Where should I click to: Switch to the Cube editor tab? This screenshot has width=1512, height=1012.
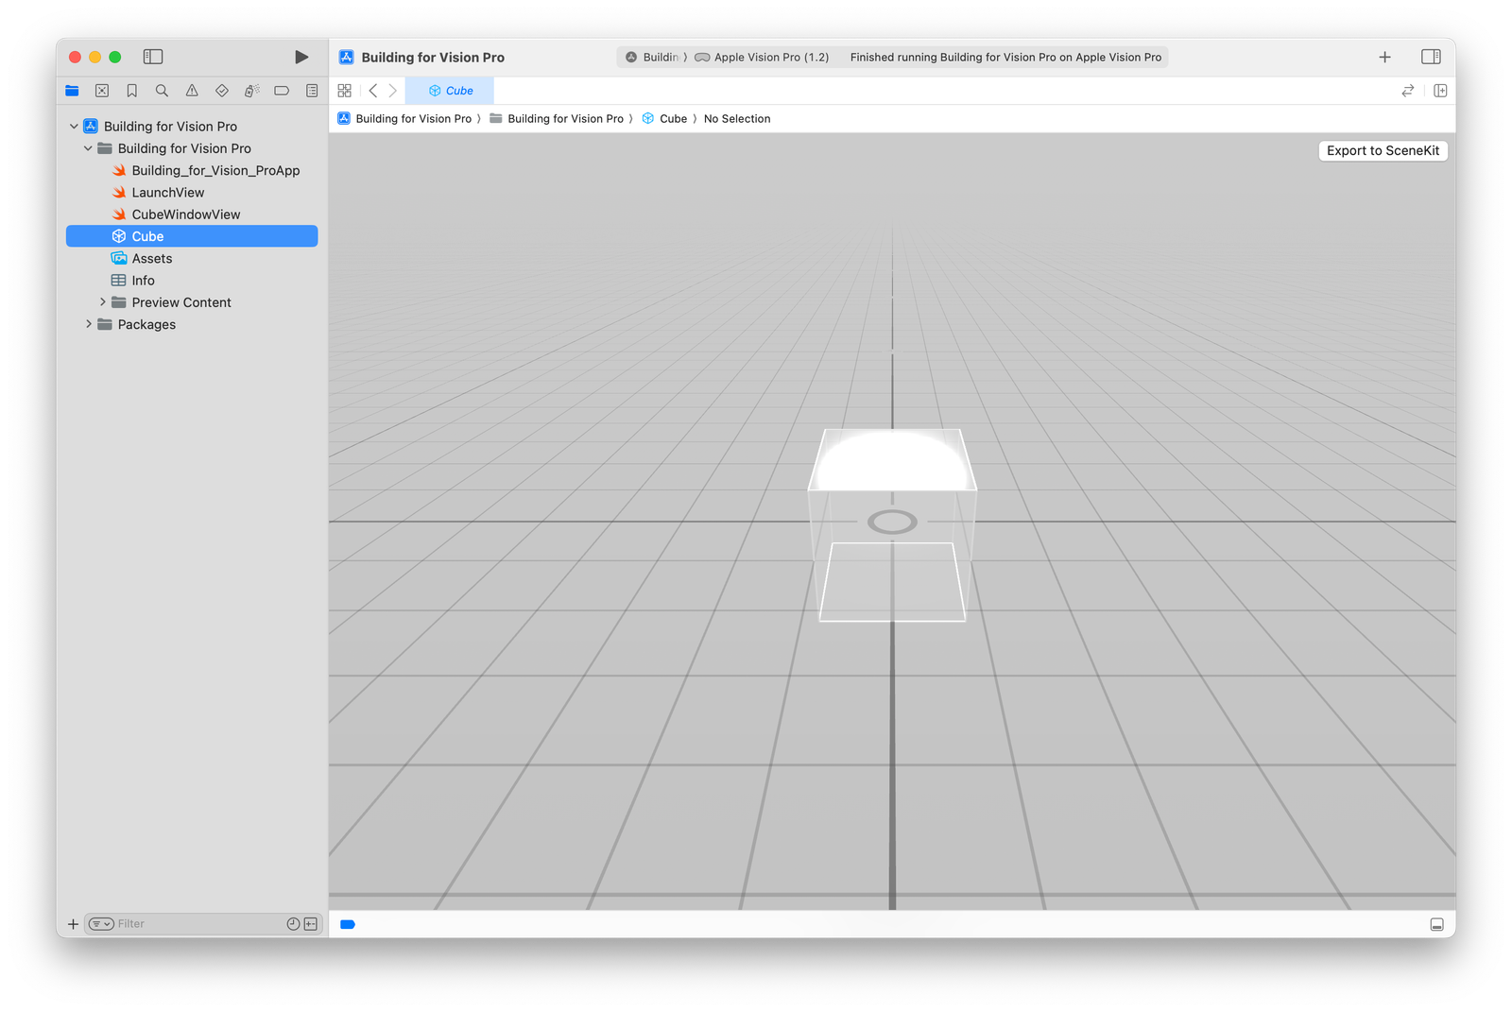click(451, 90)
